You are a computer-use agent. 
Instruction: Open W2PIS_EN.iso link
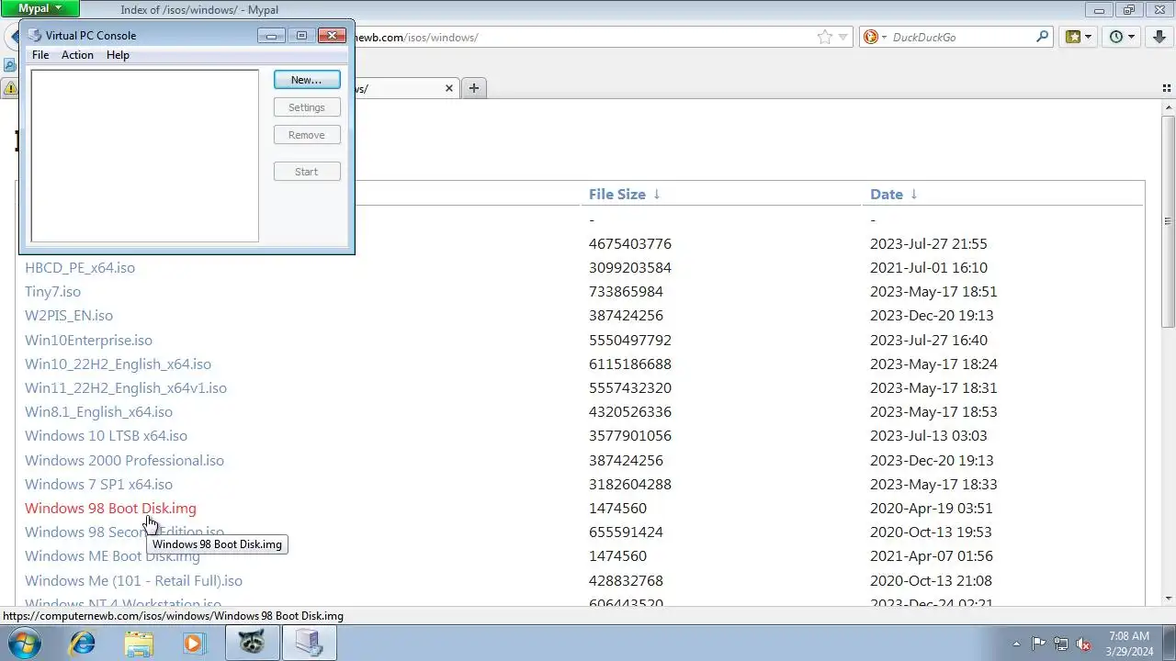[x=69, y=316]
